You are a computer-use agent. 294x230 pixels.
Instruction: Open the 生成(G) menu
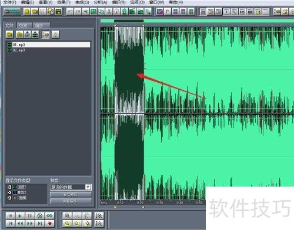click(x=82, y=2)
